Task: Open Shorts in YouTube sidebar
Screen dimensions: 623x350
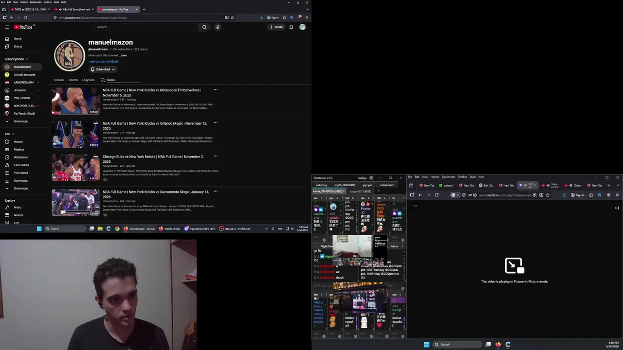Action: pyautogui.click(x=18, y=47)
